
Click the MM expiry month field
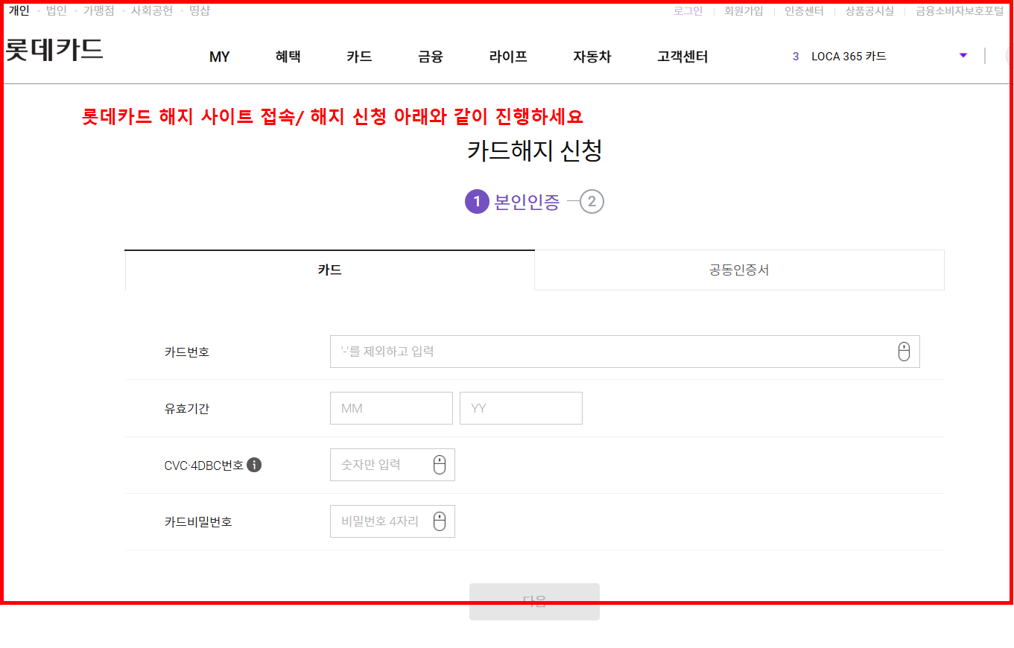pyautogui.click(x=391, y=408)
